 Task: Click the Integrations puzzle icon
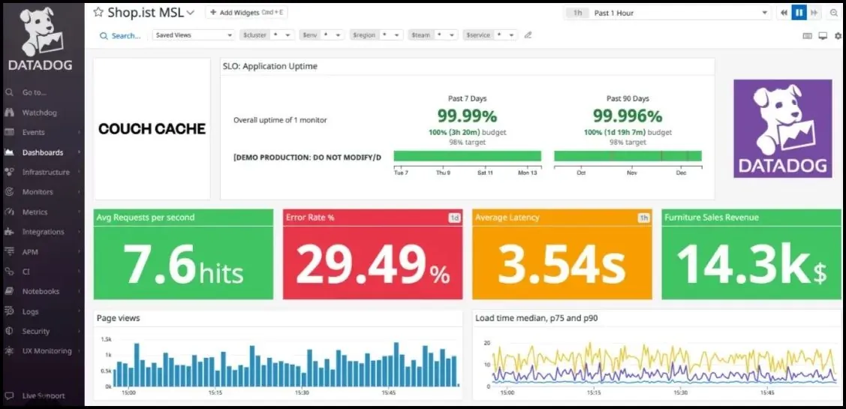coord(9,232)
